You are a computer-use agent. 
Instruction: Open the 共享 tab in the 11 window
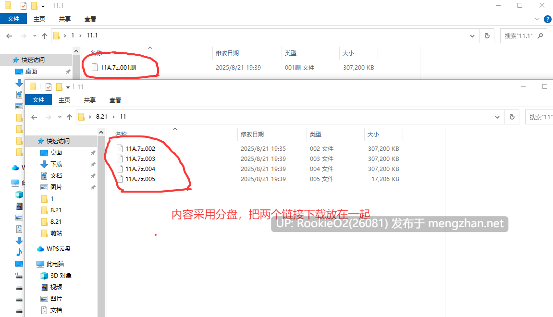click(x=89, y=100)
